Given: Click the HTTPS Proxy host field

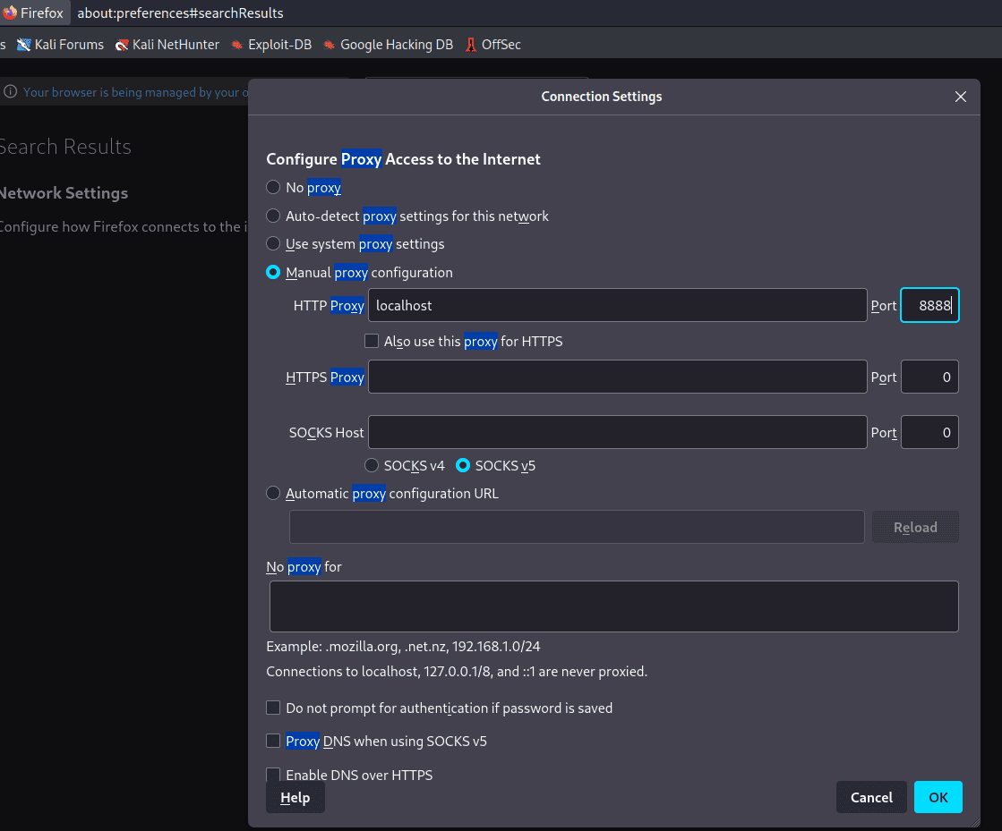Looking at the screenshot, I should click(x=617, y=377).
